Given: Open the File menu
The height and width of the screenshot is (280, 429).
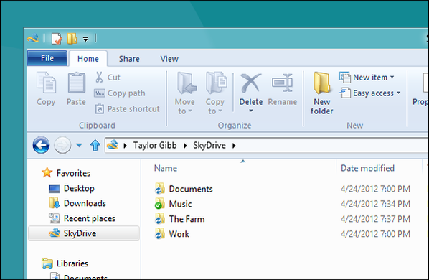Looking at the screenshot, I should [x=47, y=58].
